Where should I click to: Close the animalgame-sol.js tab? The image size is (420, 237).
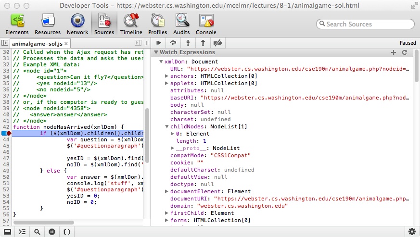(x=66, y=43)
